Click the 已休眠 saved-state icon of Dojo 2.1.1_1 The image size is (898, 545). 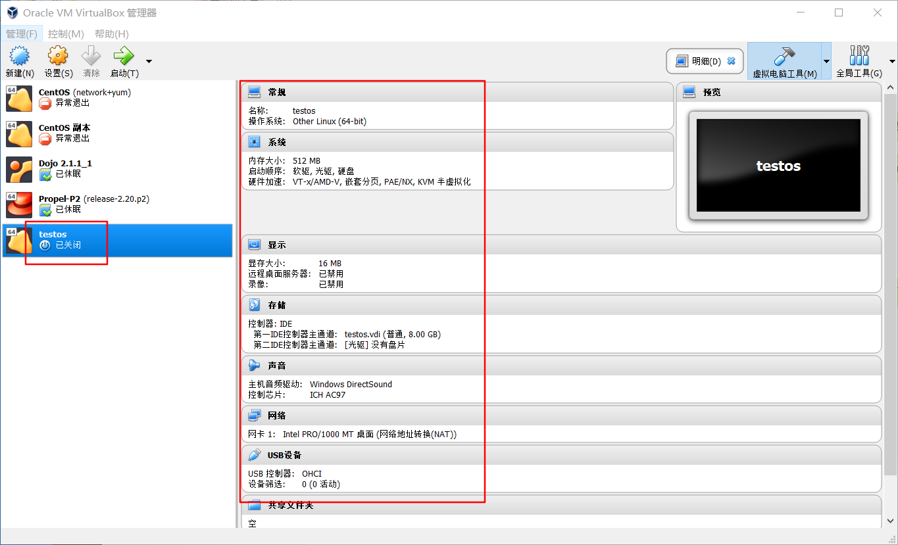(45, 174)
